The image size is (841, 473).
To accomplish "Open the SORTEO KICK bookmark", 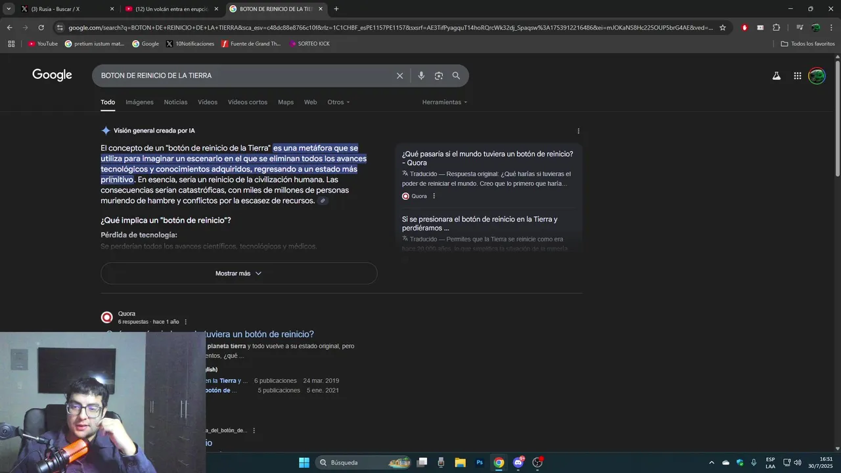I will pos(309,44).
